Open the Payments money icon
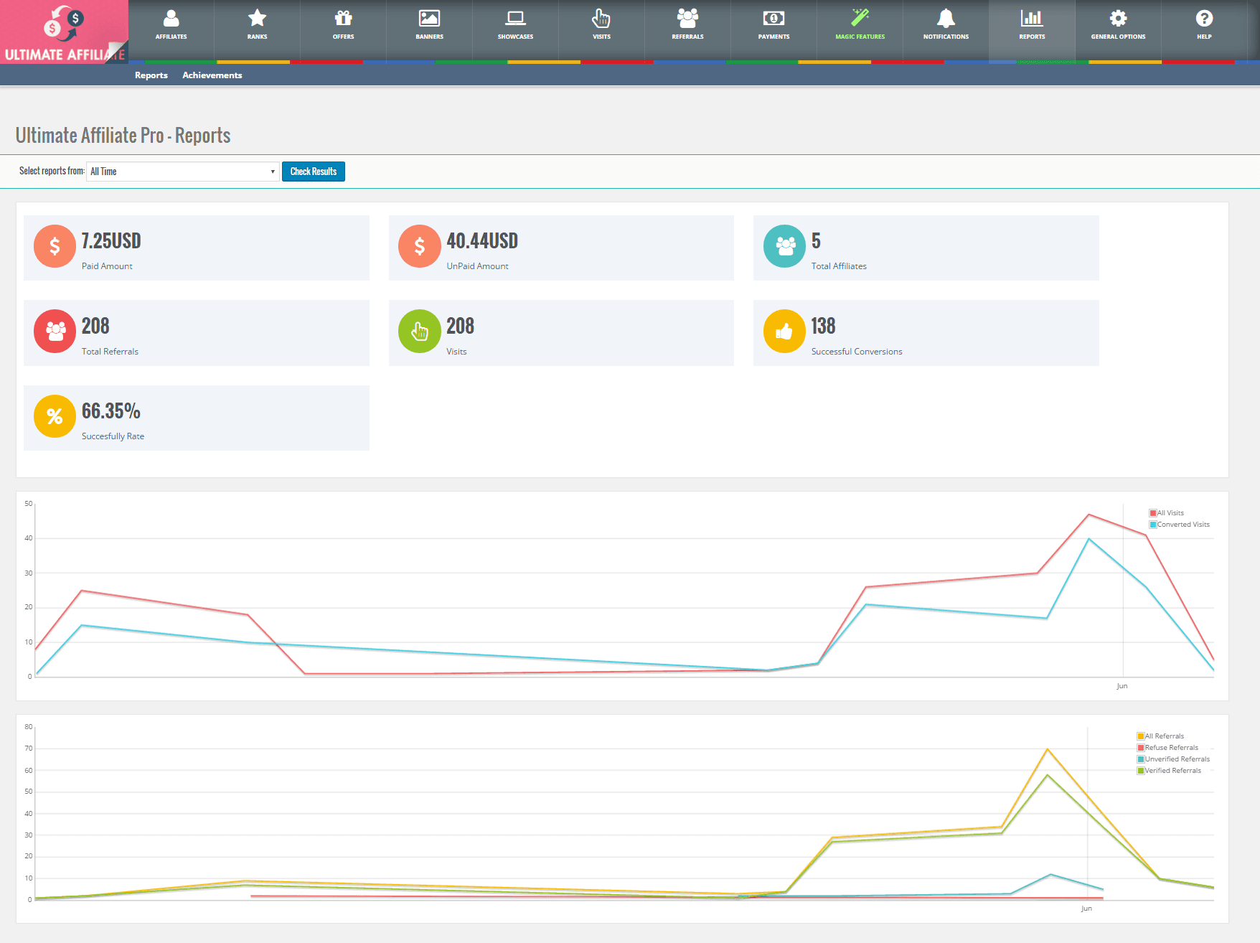 tap(774, 19)
